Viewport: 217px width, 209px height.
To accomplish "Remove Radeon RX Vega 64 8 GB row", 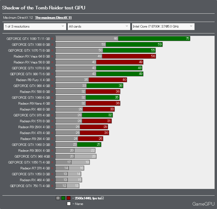I will 52,56.
